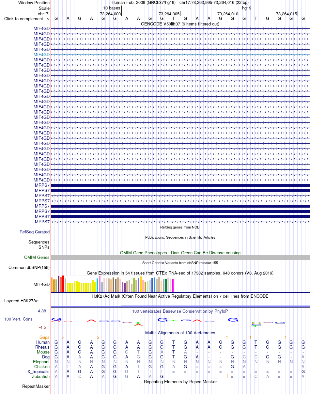Click the OMIM Genes track label
The image size is (310, 394).
37,257
